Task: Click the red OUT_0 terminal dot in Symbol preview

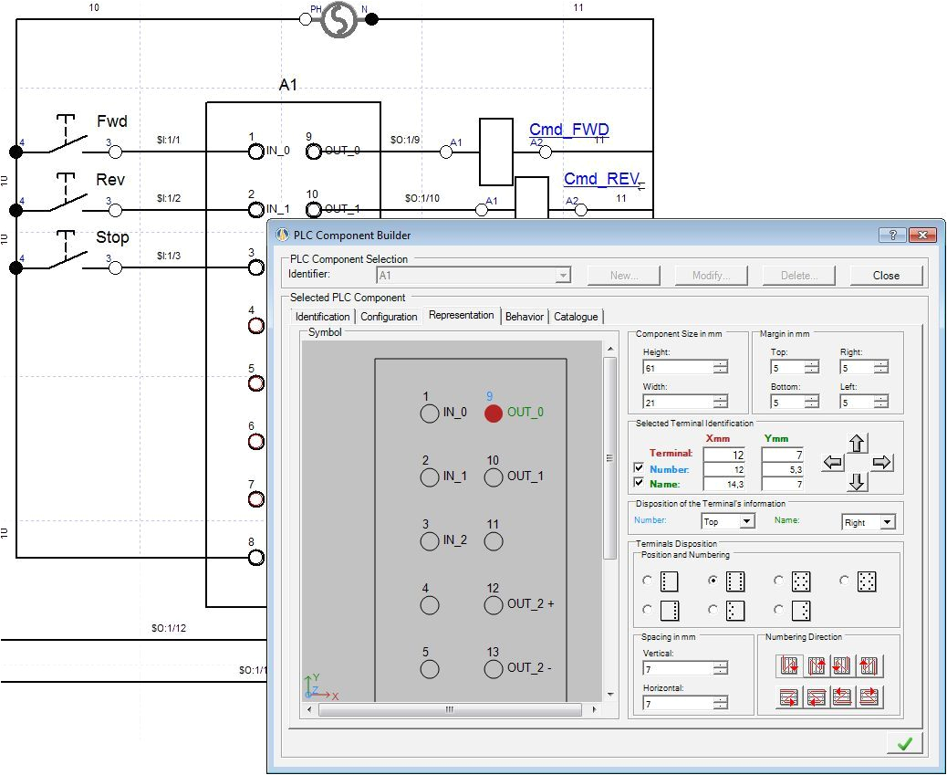Action: click(494, 413)
